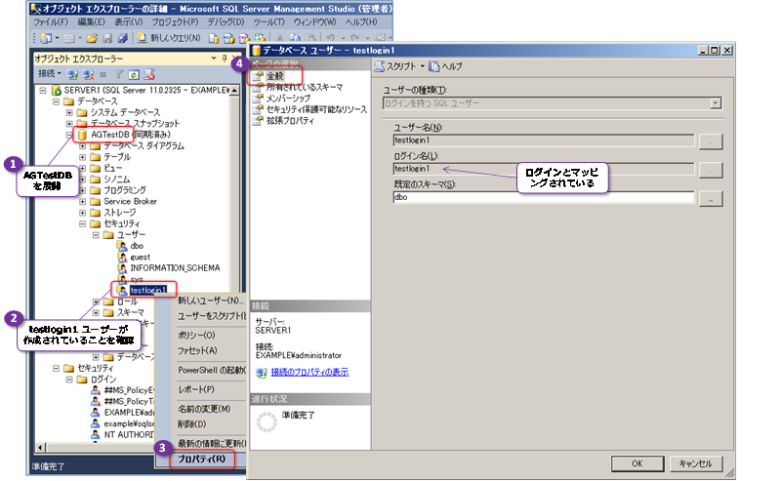Expand the データベース ダイアグラム folder
The height and width of the screenshot is (481, 781).
click(83, 146)
